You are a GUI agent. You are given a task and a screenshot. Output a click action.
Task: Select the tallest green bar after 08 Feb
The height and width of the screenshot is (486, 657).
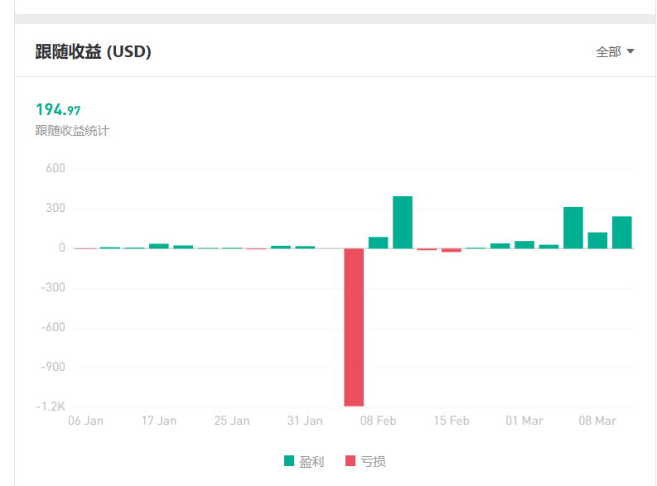click(403, 222)
